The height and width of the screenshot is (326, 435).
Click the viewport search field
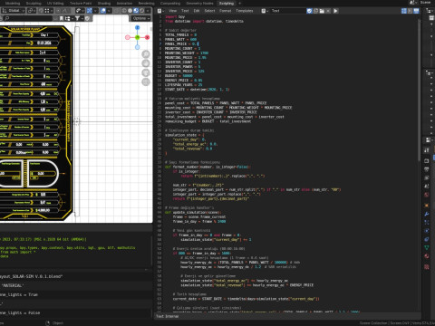tap(28, 18)
